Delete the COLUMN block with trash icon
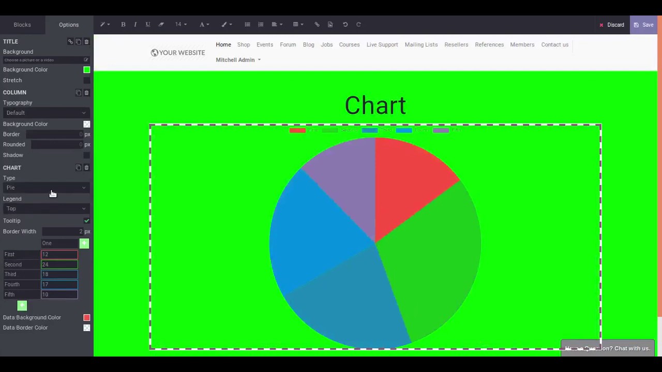This screenshot has width=662, height=372. click(86, 92)
